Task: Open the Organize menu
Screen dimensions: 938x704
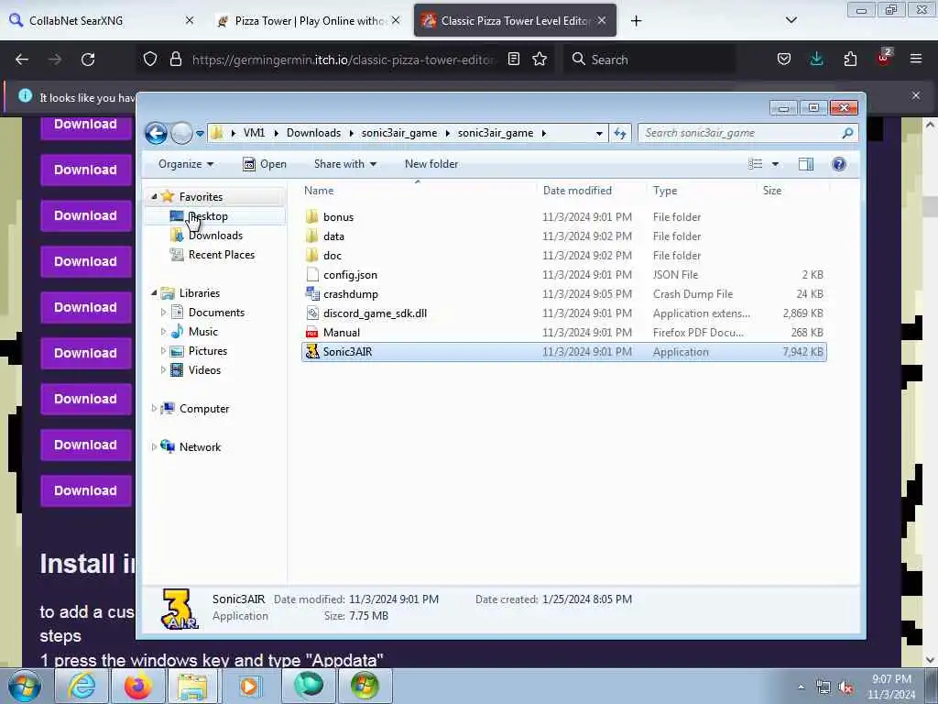Action: point(185,164)
